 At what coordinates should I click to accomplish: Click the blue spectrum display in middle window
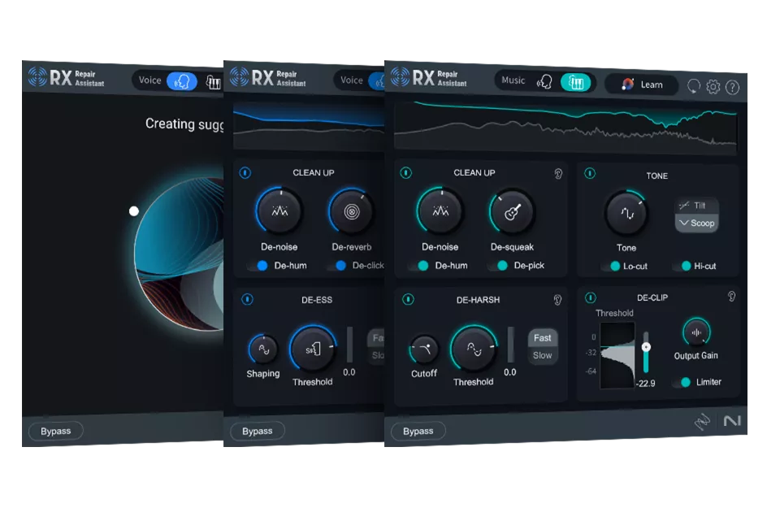pyautogui.click(x=309, y=126)
